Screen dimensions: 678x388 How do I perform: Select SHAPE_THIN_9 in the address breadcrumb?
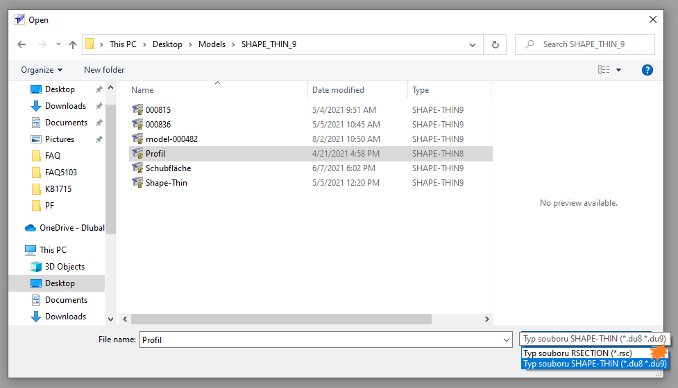(x=269, y=44)
